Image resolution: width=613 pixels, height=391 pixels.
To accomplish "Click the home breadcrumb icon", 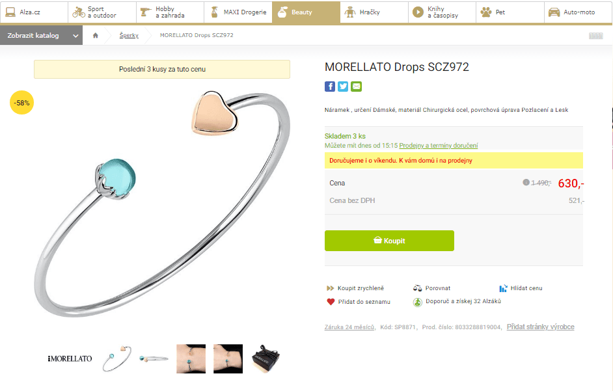I will click(x=95, y=36).
